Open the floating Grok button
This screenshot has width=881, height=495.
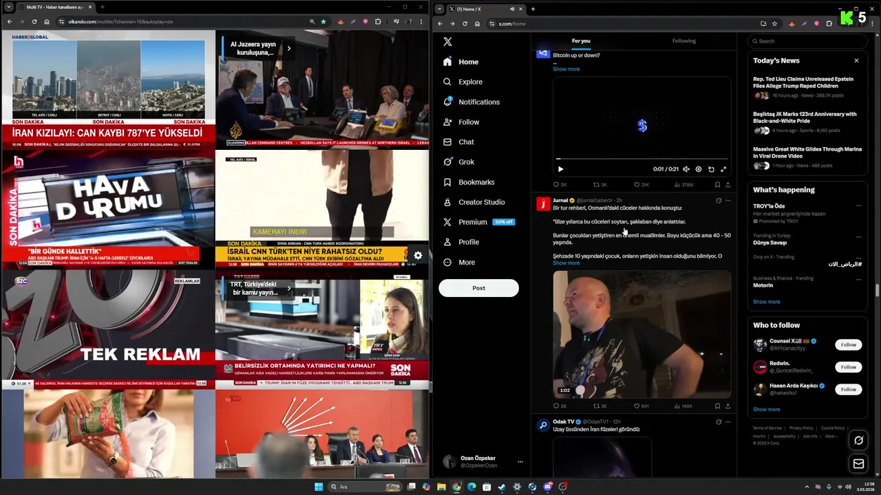pos(858,441)
